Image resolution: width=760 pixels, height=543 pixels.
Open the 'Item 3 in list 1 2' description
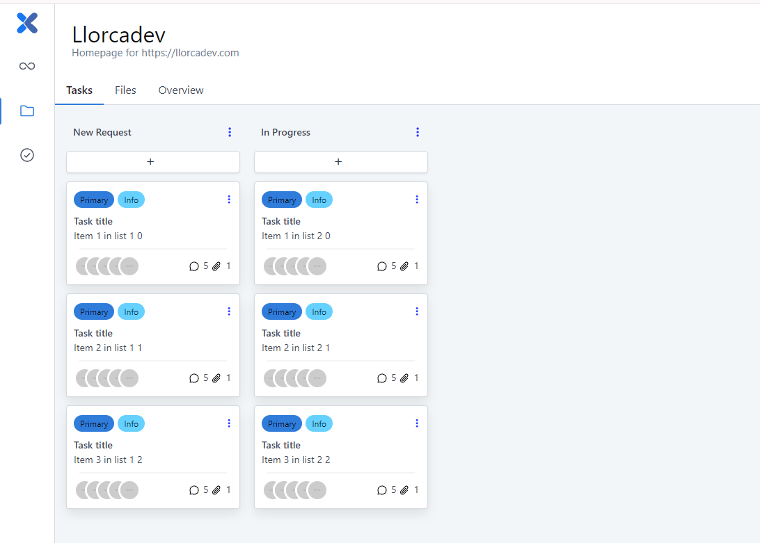pyautogui.click(x=108, y=460)
